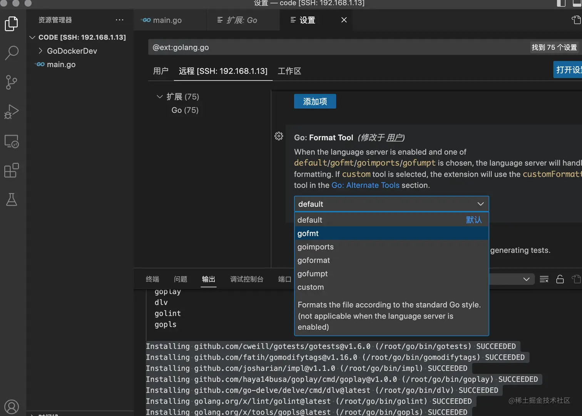Clear the output panel with list icon

[x=544, y=279]
